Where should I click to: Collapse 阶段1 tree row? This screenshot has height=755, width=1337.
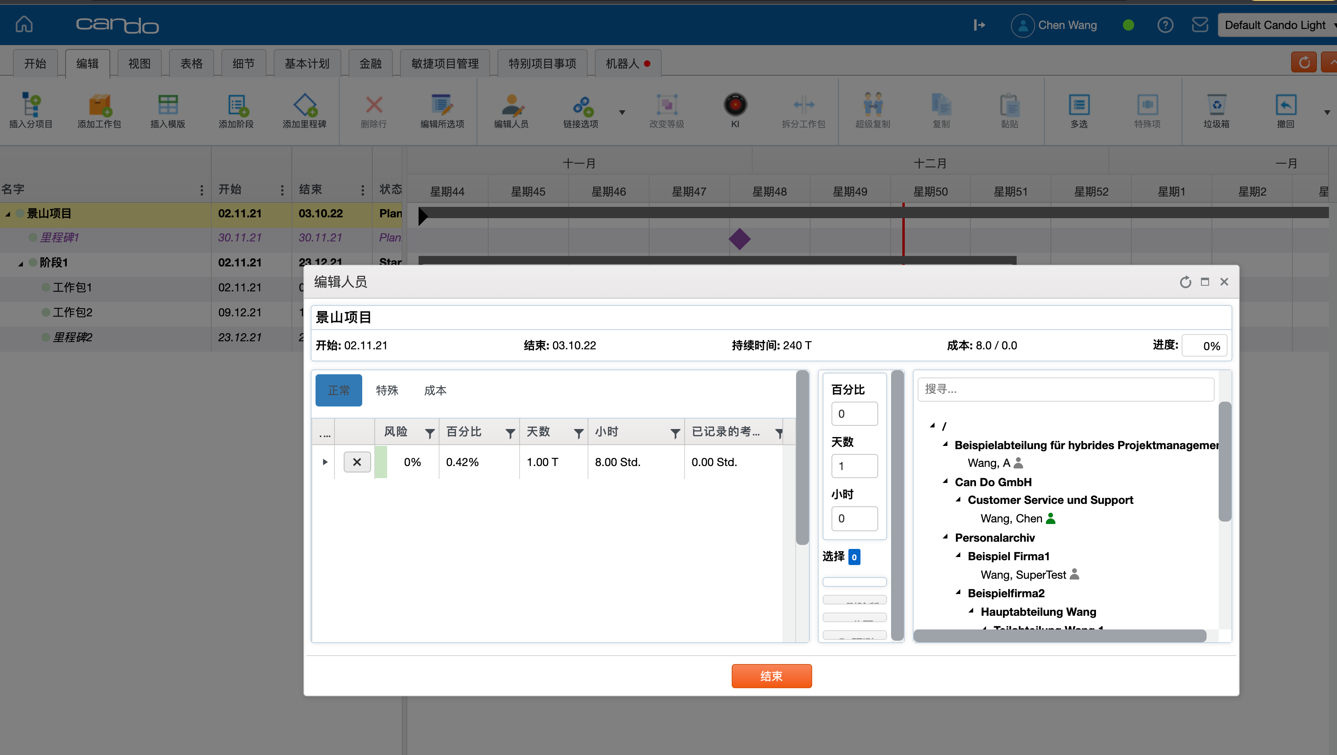pos(21,263)
